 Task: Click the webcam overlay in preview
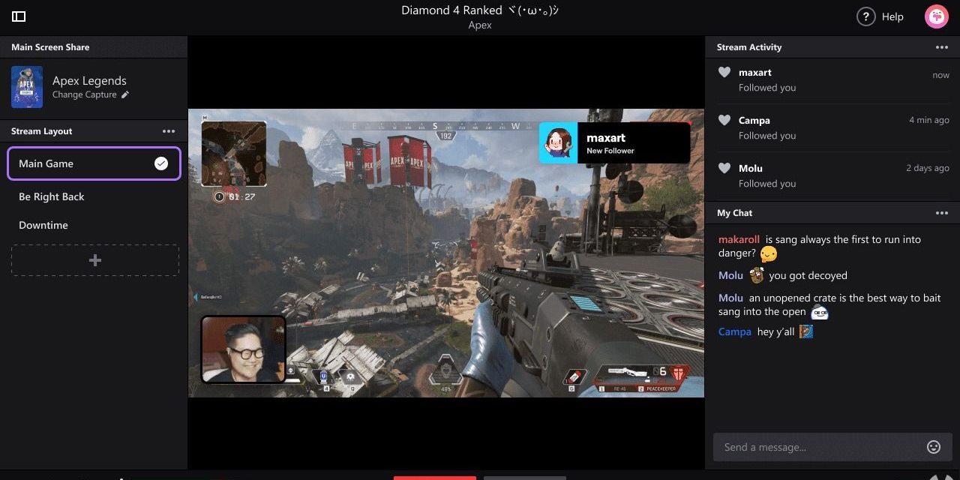pos(243,349)
